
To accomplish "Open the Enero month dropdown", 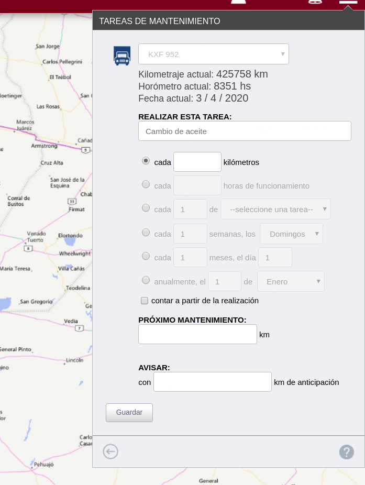I will coord(291,281).
